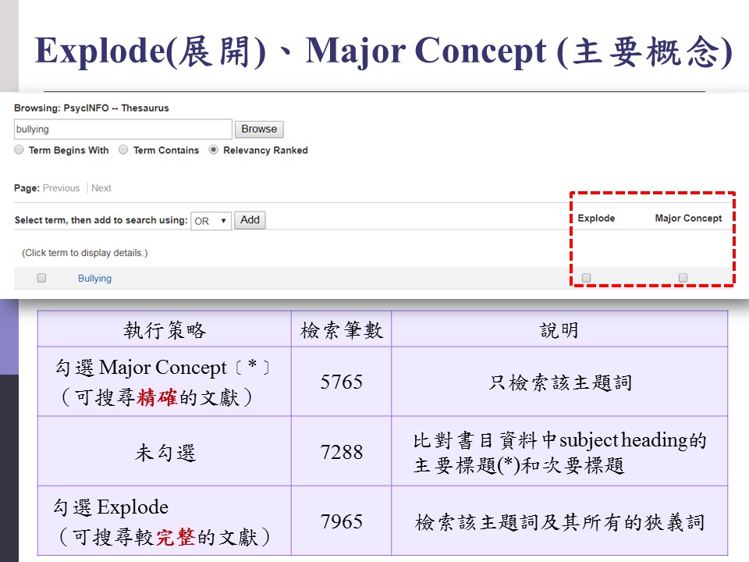Screen dimensions: 749x562
Task: Click the 執行策略 table header
Action: click(165, 329)
